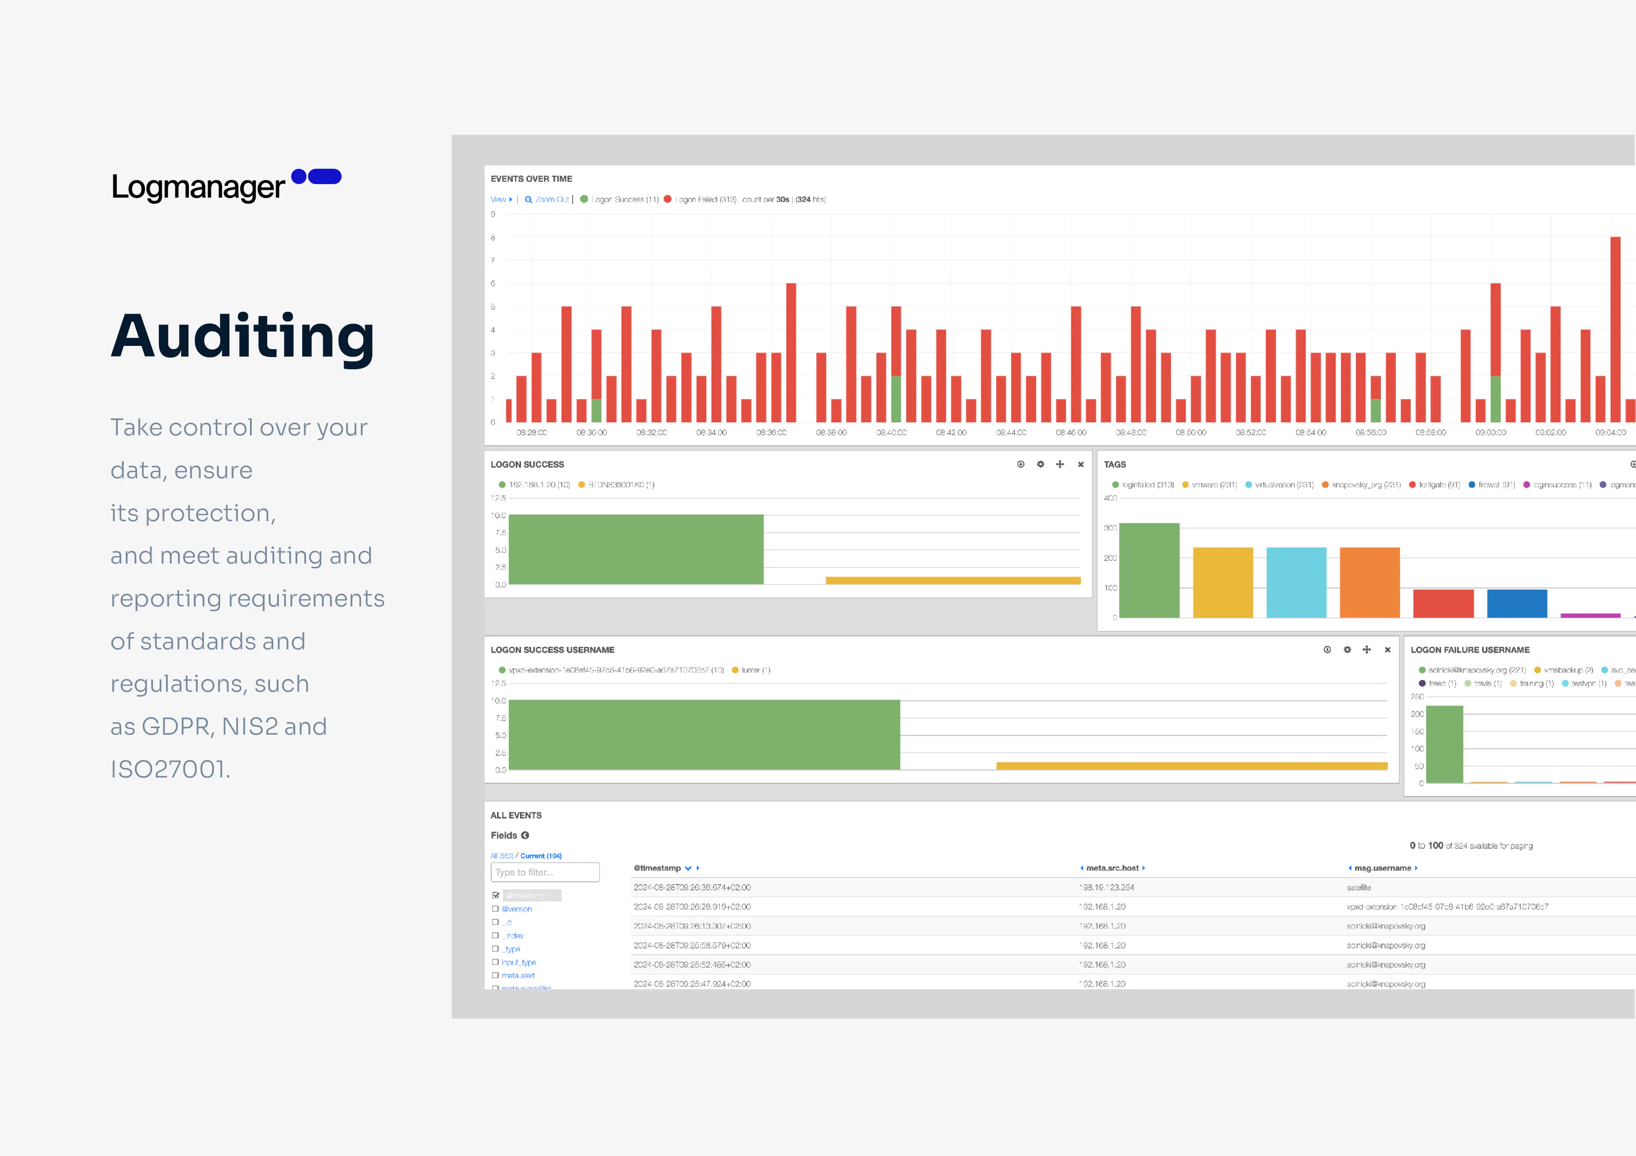
Task: Enable the _id field checkbox
Action: [x=495, y=922]
